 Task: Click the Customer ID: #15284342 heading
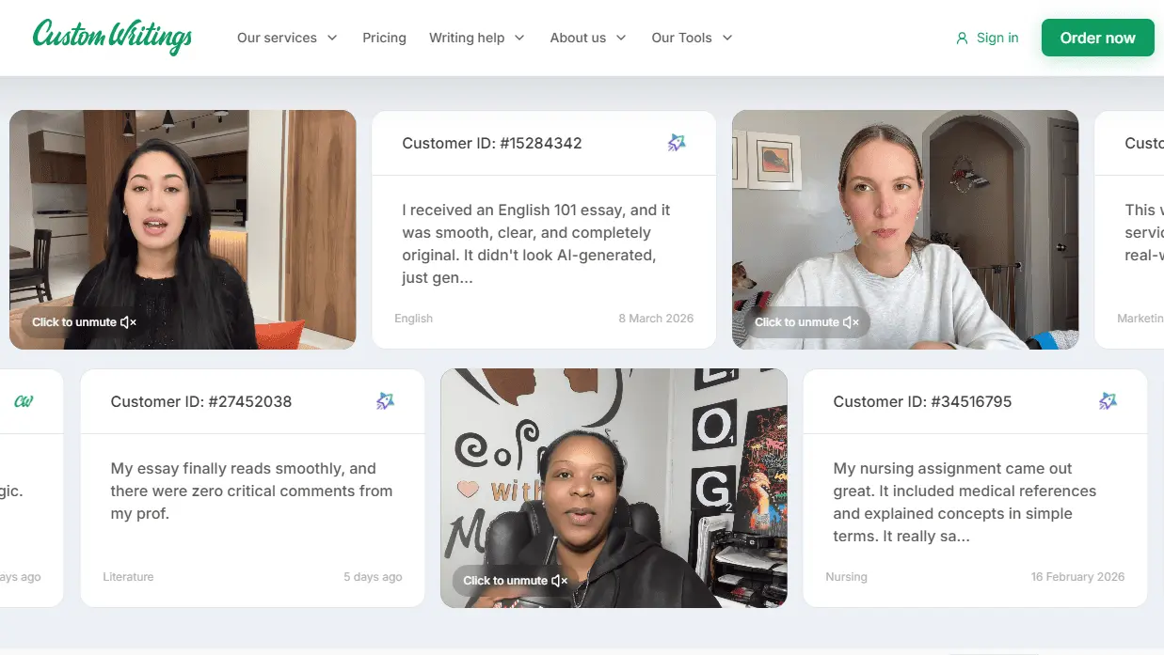point(492,144)
